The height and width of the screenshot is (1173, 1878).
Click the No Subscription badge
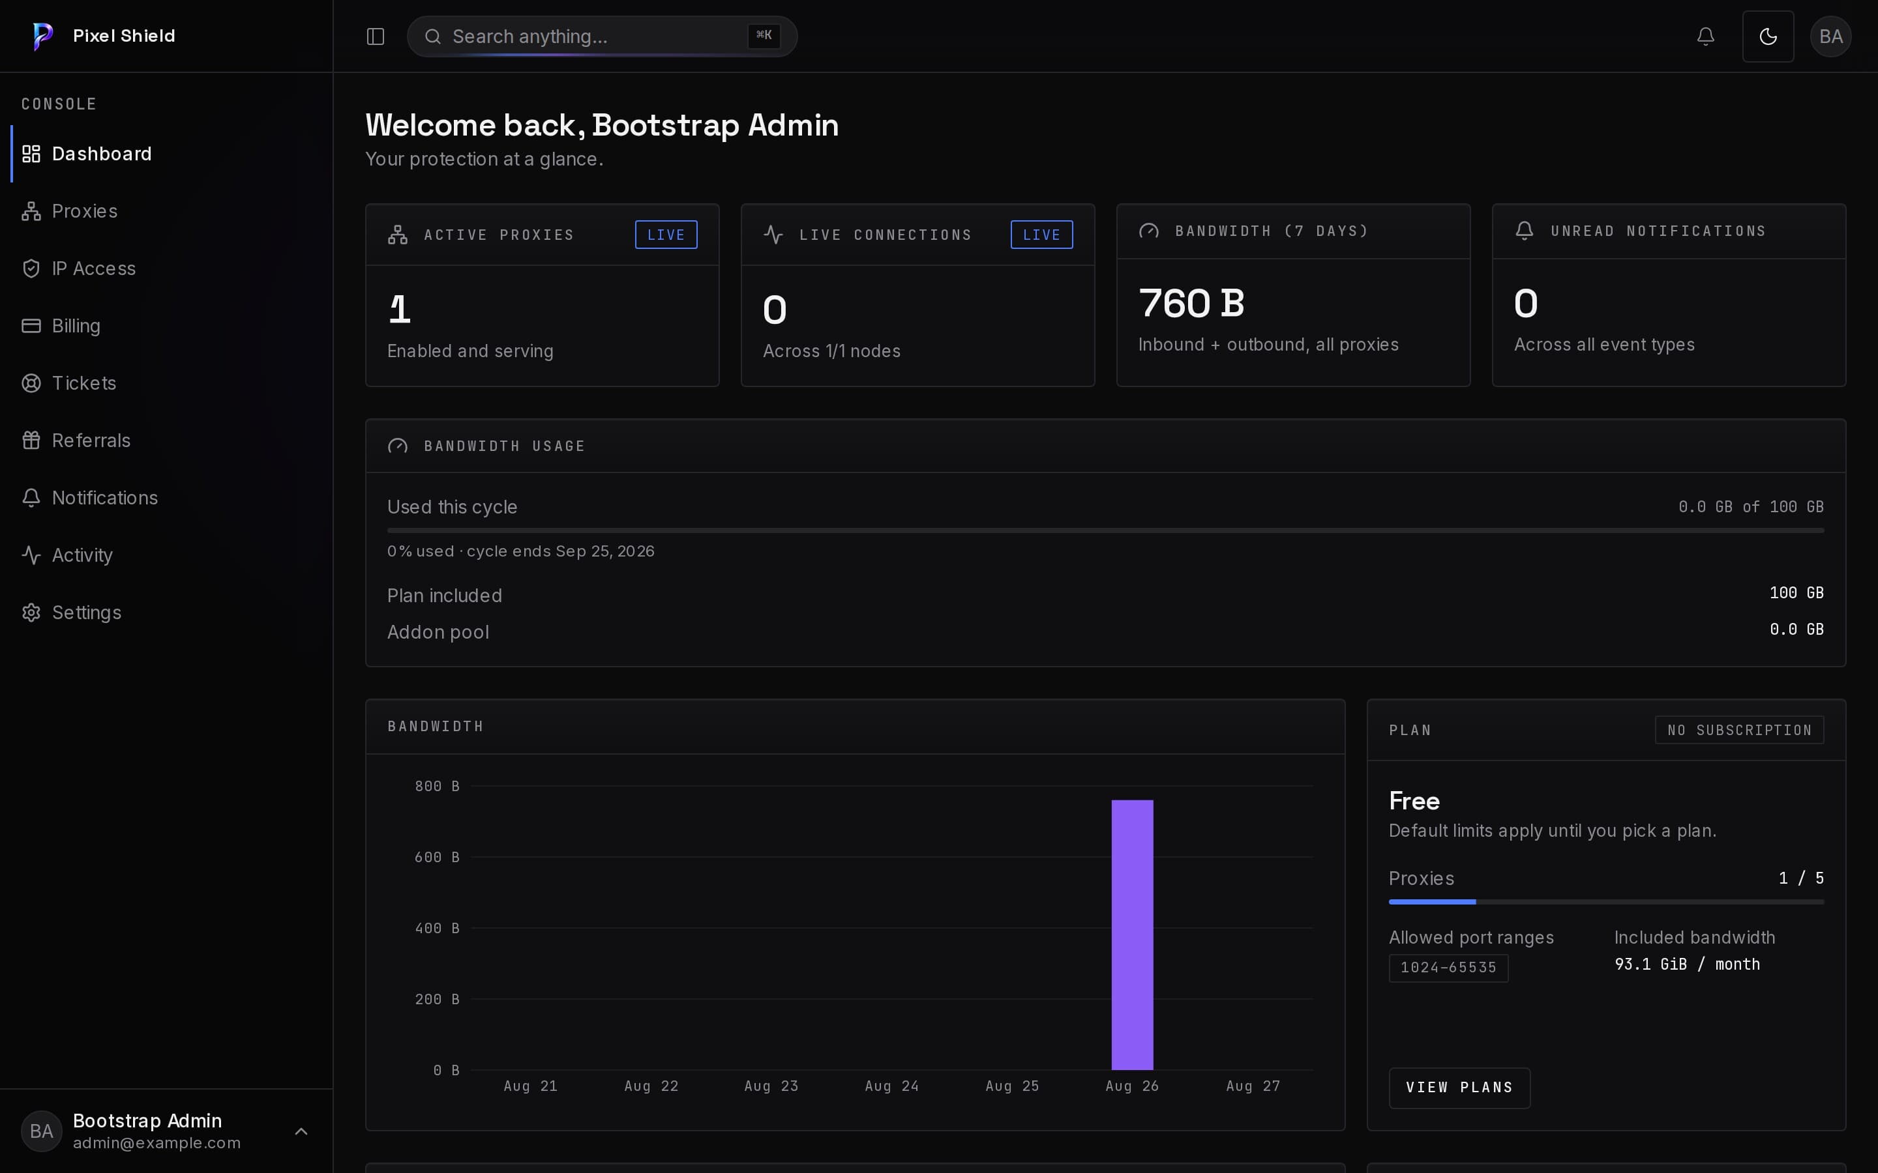click(x=1739, y=730)
